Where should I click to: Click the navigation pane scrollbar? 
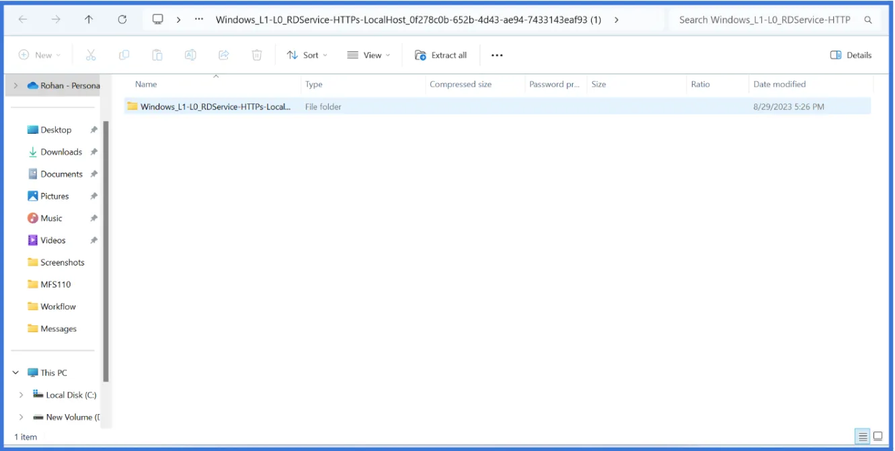[x=106, y=249]
